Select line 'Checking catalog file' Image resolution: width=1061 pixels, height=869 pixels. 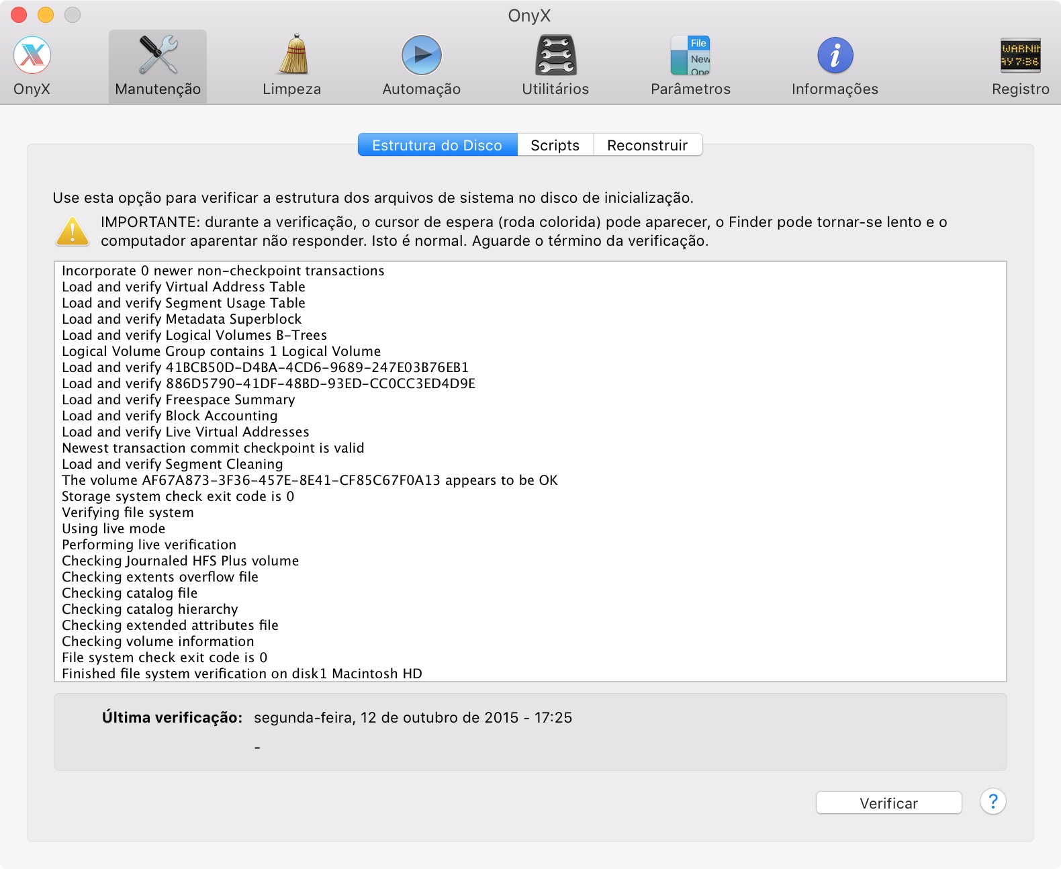[130, 593]
